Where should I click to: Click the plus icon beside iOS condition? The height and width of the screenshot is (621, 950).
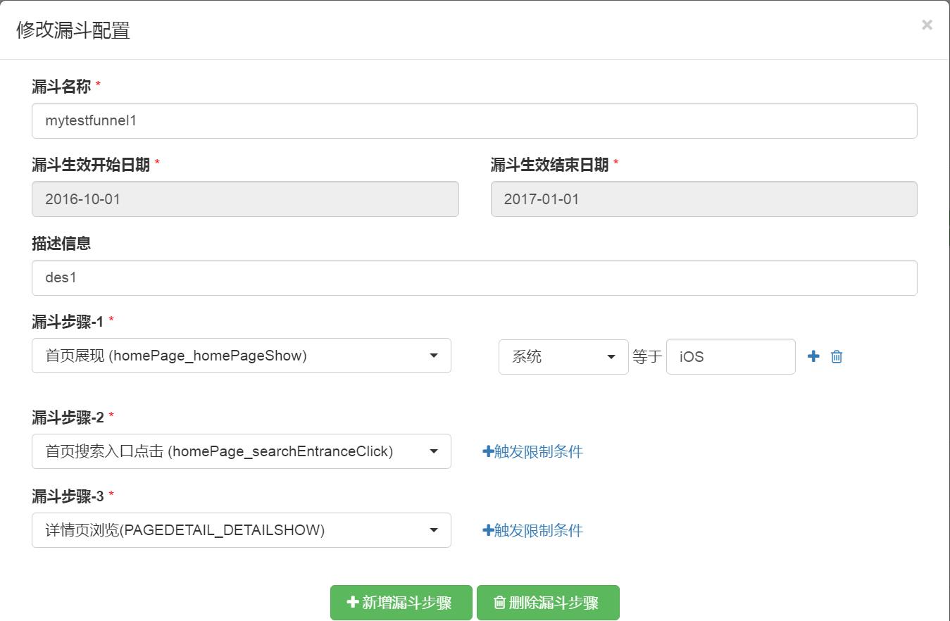(813, 356)
